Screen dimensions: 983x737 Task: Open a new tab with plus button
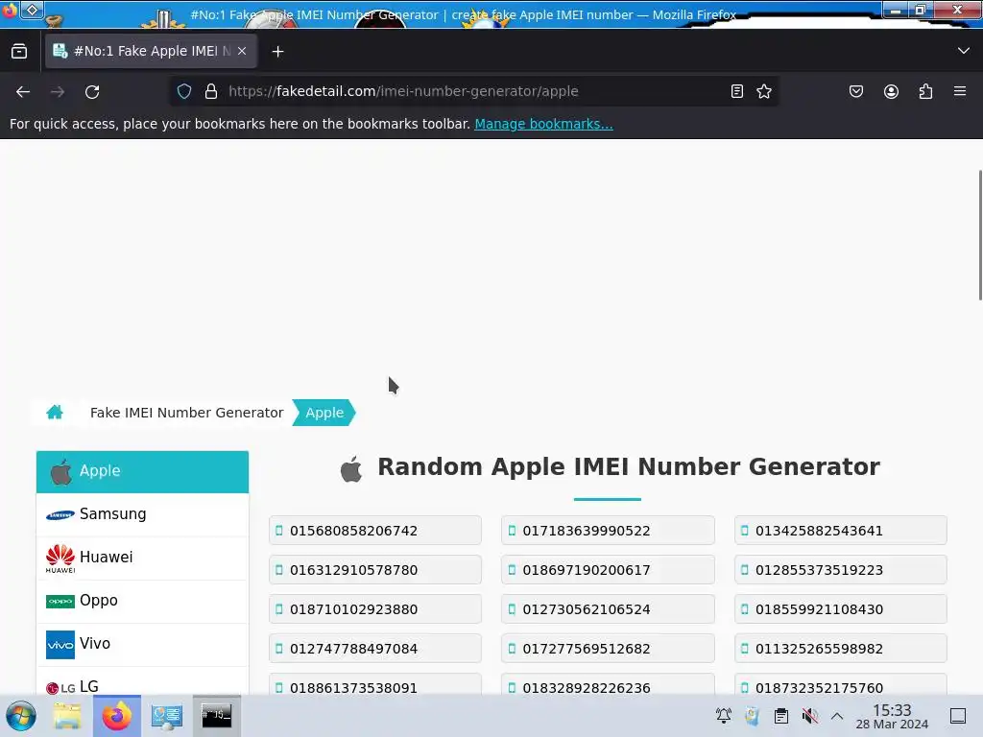(277, 52)
